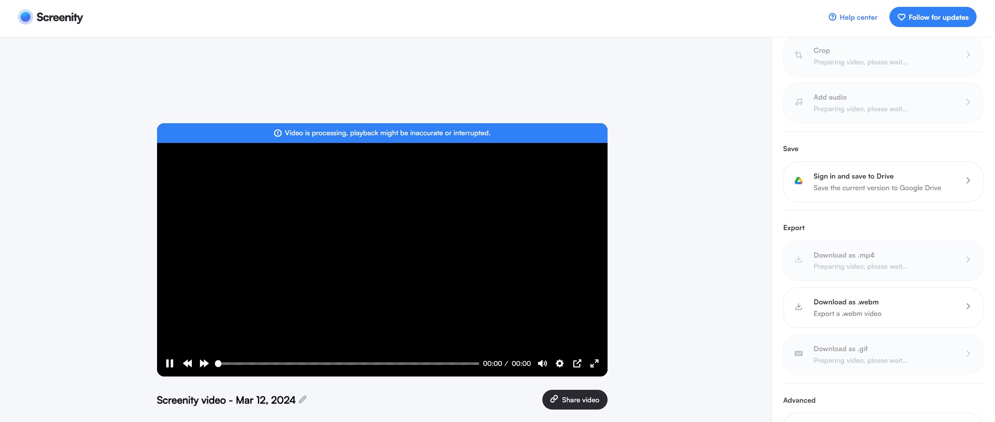This screenshot has width=995, height=422.
Task: Open picture-in-picture popout icon
Action: (x=577, y=363)
